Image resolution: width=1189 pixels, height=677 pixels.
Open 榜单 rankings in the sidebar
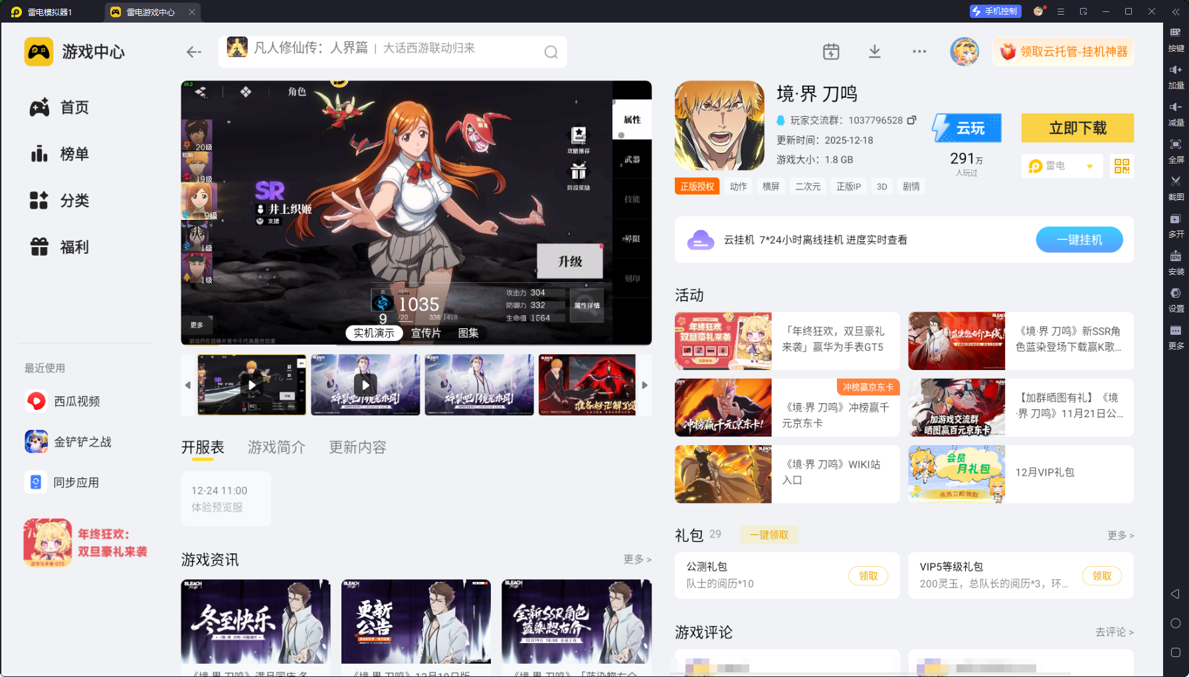(60, 154)
